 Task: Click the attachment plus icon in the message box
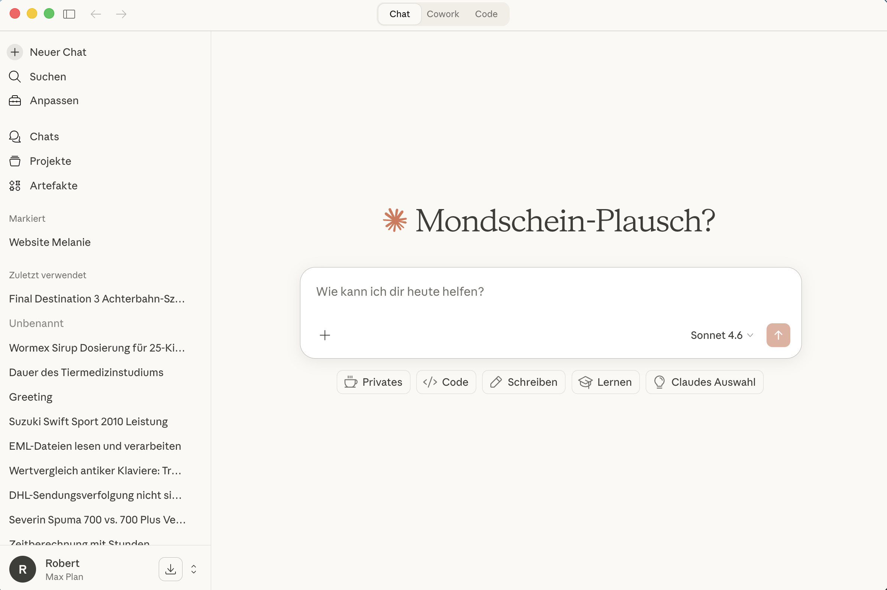pyautogui.click(x=325, y=335)
